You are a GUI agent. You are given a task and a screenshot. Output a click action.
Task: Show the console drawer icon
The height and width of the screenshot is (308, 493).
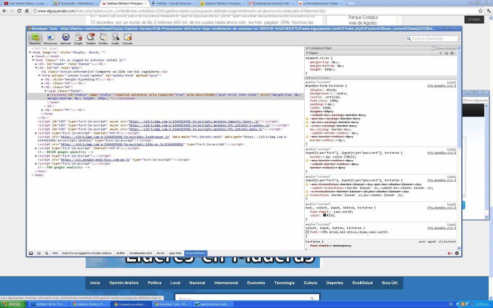click(39, 253)
